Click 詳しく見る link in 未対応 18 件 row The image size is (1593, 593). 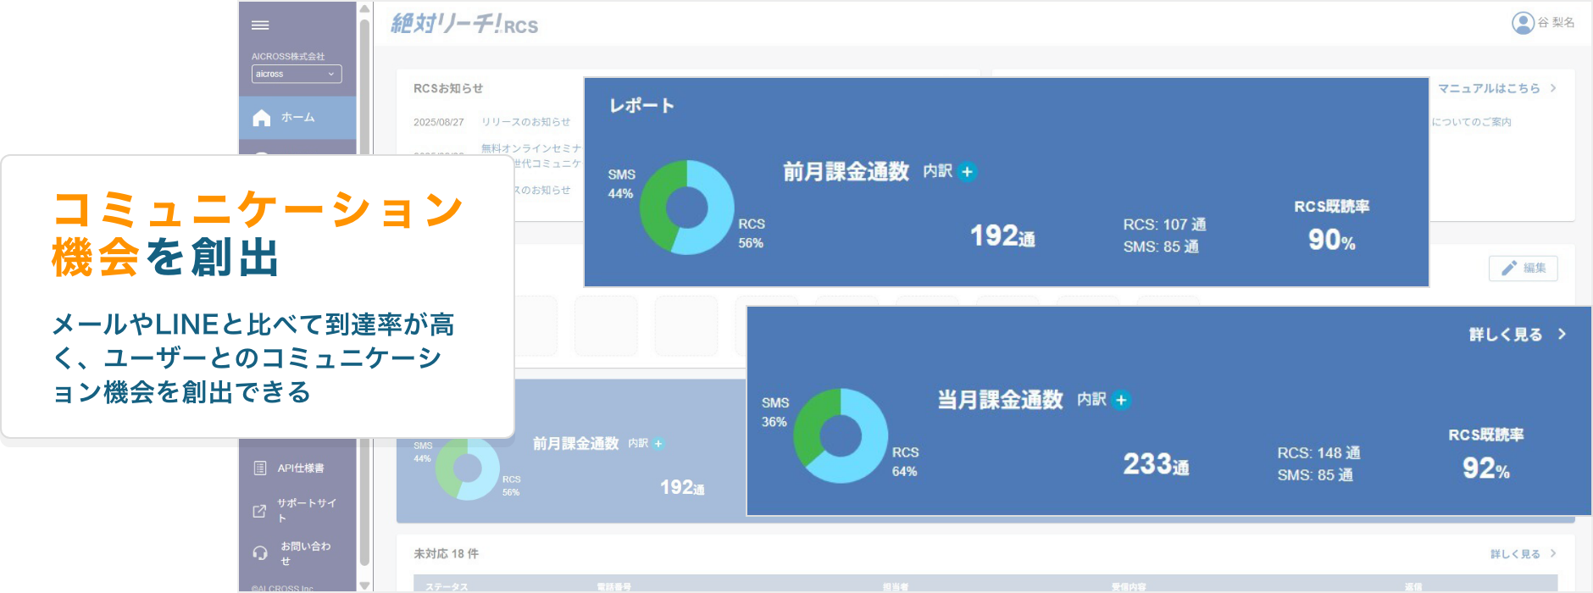click(1515, 554)
